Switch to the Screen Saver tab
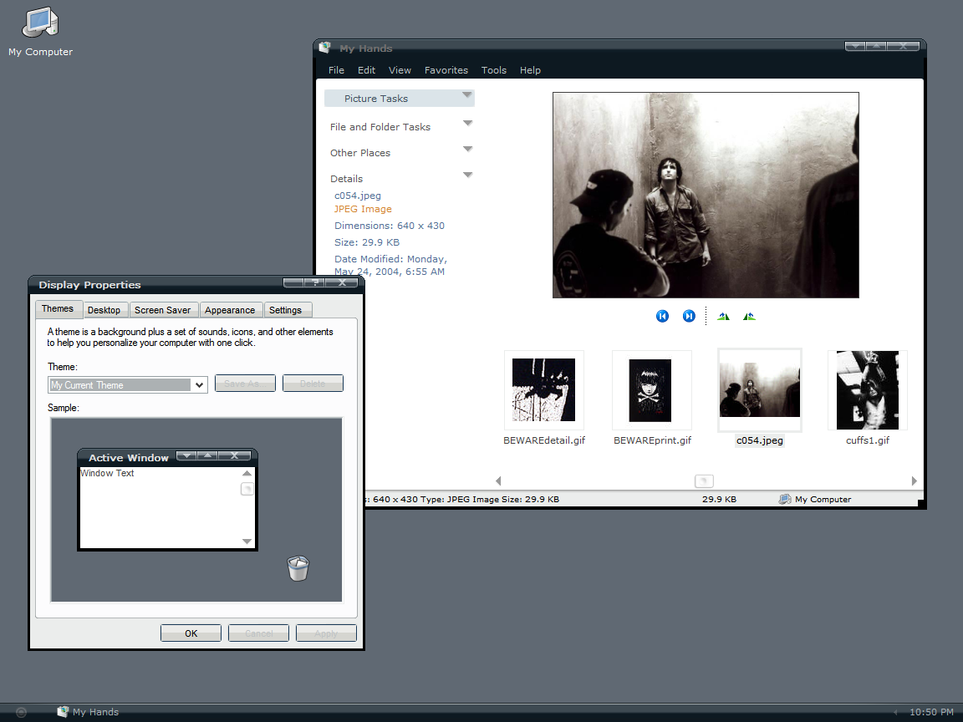Screen dimensions: 963x722 click(162, 310)
